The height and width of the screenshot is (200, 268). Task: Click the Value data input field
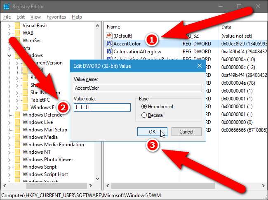102,107
